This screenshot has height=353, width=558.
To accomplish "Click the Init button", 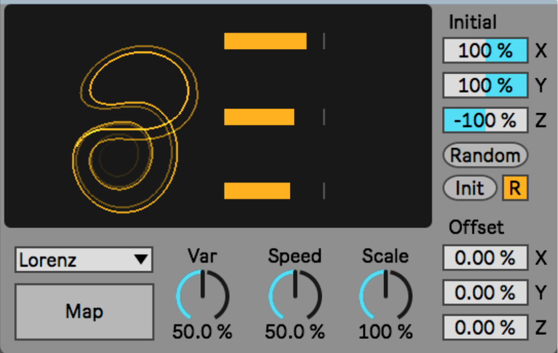I will click(470, 188).
